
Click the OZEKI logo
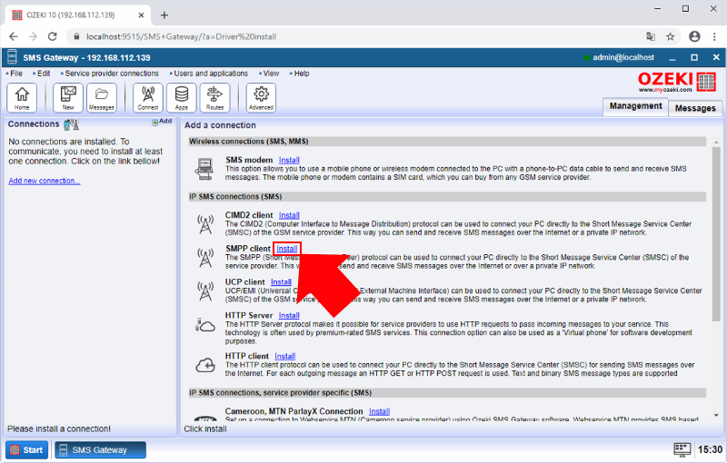pyautogui.click(x=677, y=82)
